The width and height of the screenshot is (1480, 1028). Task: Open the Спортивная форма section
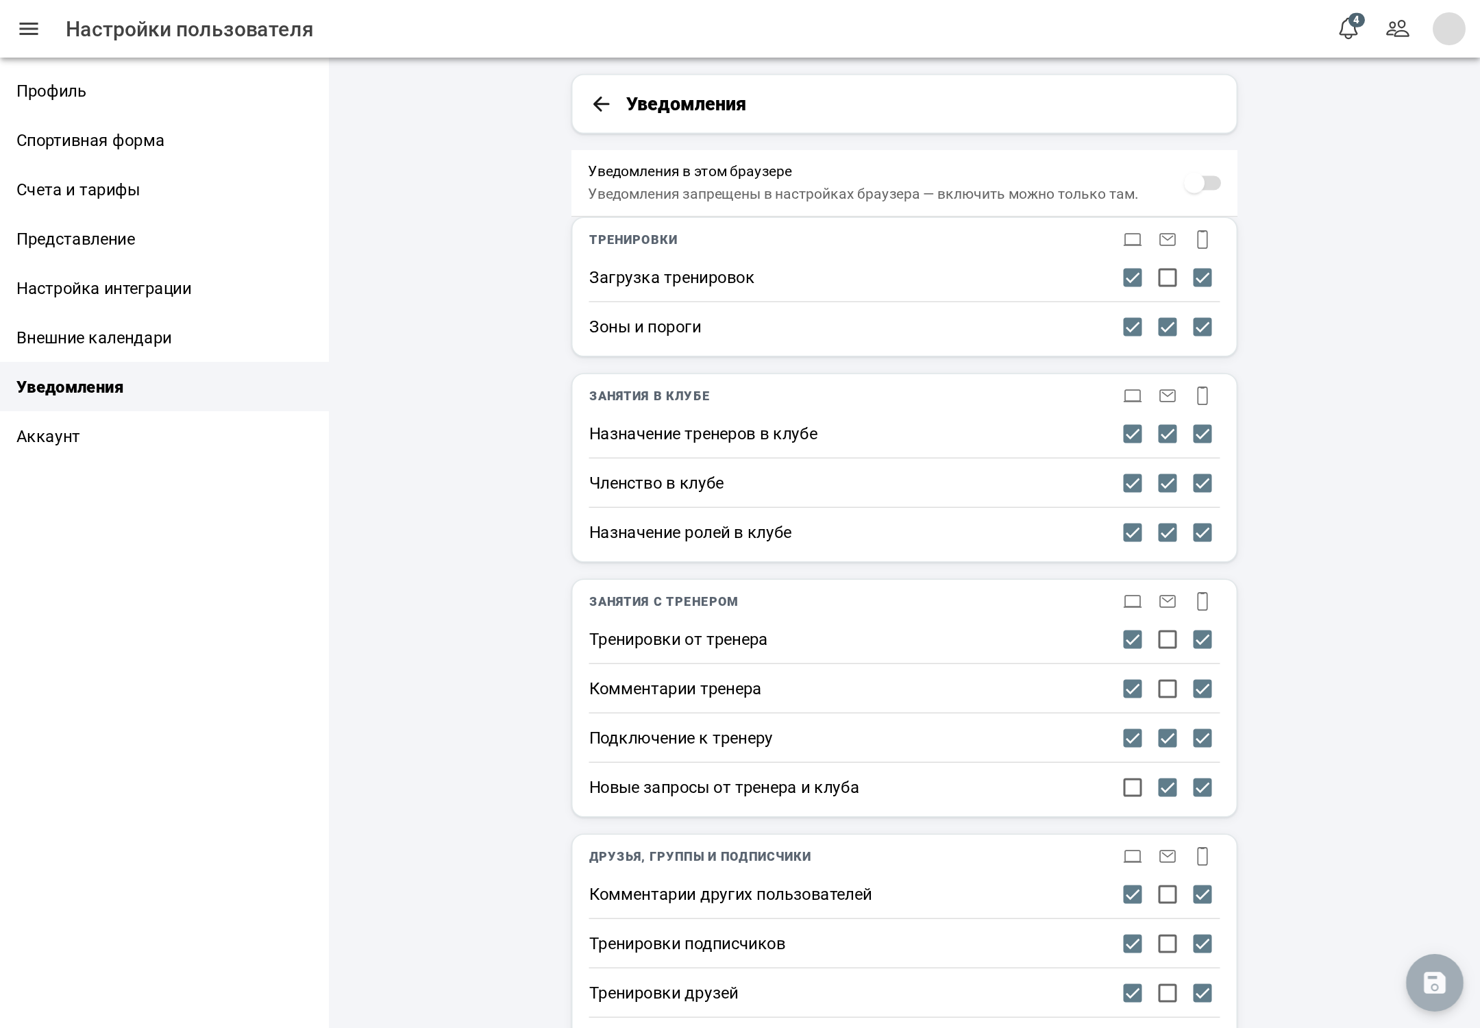164,140
